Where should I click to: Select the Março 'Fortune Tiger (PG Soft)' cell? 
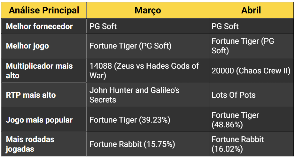pyautogui.click(x=130, y=46)
